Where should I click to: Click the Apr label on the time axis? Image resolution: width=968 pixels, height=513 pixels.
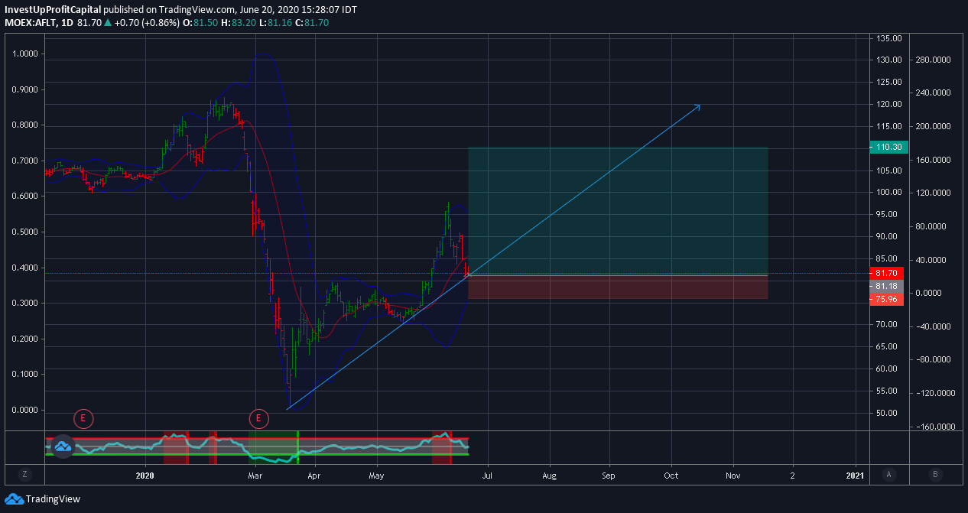[313, 476]
